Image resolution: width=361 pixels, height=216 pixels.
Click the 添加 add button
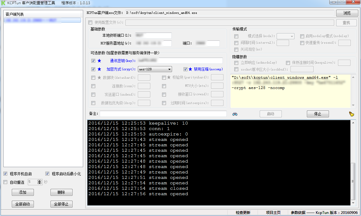click(x=23, y=192)
